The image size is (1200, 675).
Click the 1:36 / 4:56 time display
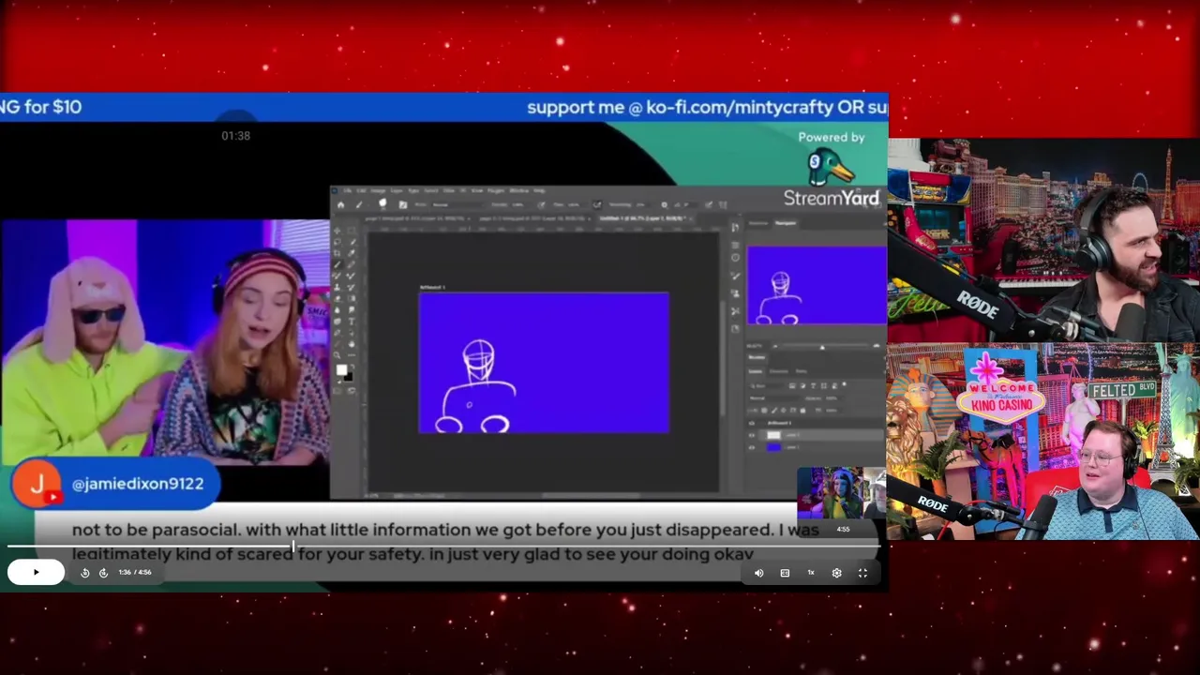(135, 573)
